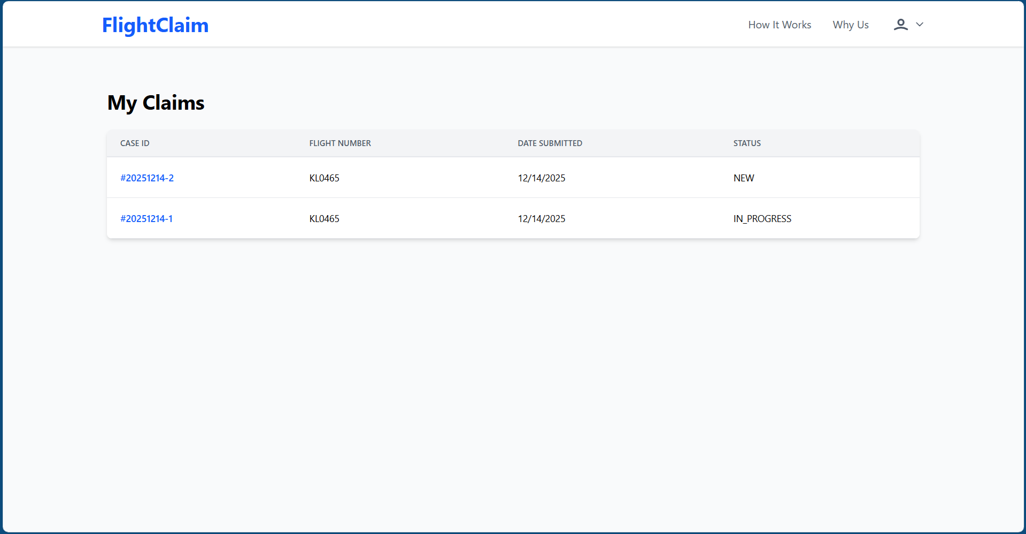Open the user account profile icon
The height and width of the screenshot is (534, 1026).
[900, 25]
